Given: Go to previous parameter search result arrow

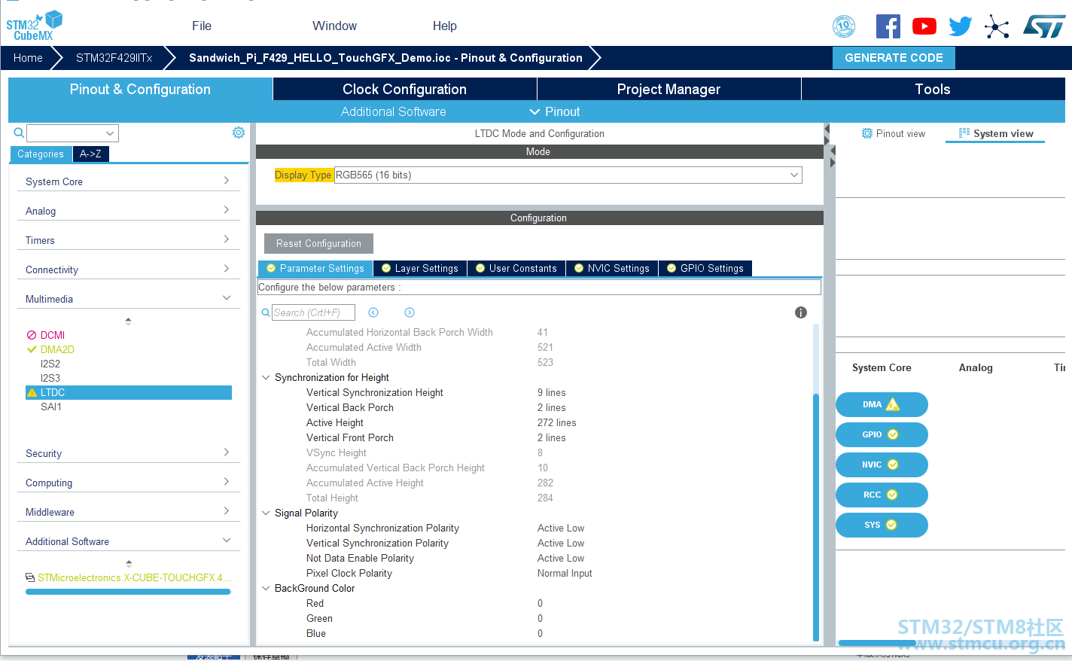Looking at the screenshot, I should [x=373, y=312].
